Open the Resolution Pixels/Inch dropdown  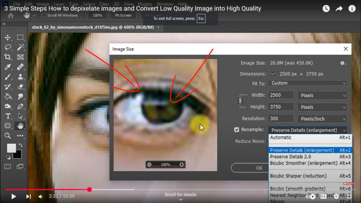(x=322, y=119)
